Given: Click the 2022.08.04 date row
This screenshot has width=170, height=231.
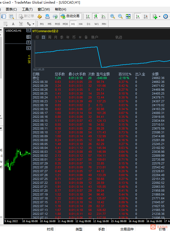Looking at the screenshot, I should [40, 148].
